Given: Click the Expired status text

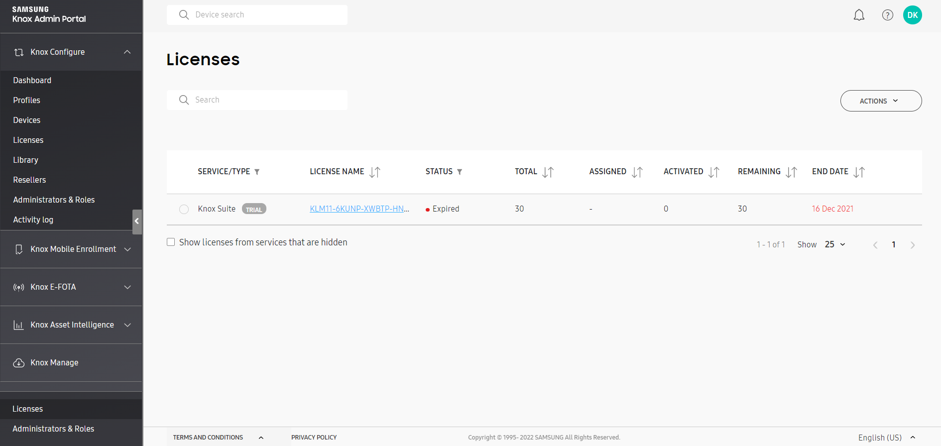Looking at the screenshot, I should [x=446, y=209].
